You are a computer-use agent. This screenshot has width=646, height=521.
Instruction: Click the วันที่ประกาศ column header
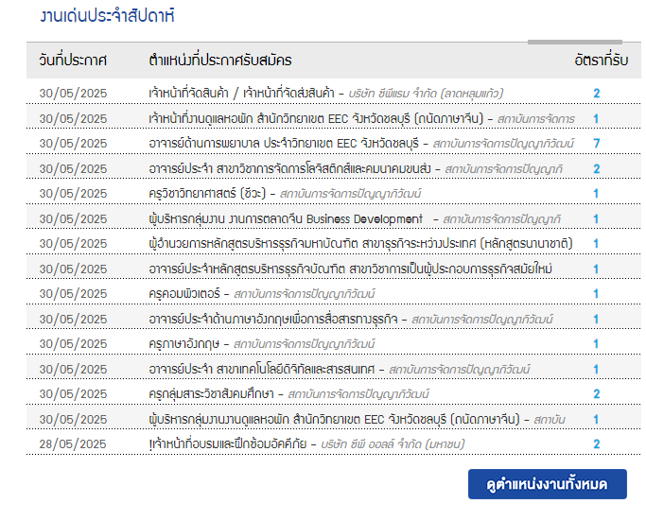point(73,61)
